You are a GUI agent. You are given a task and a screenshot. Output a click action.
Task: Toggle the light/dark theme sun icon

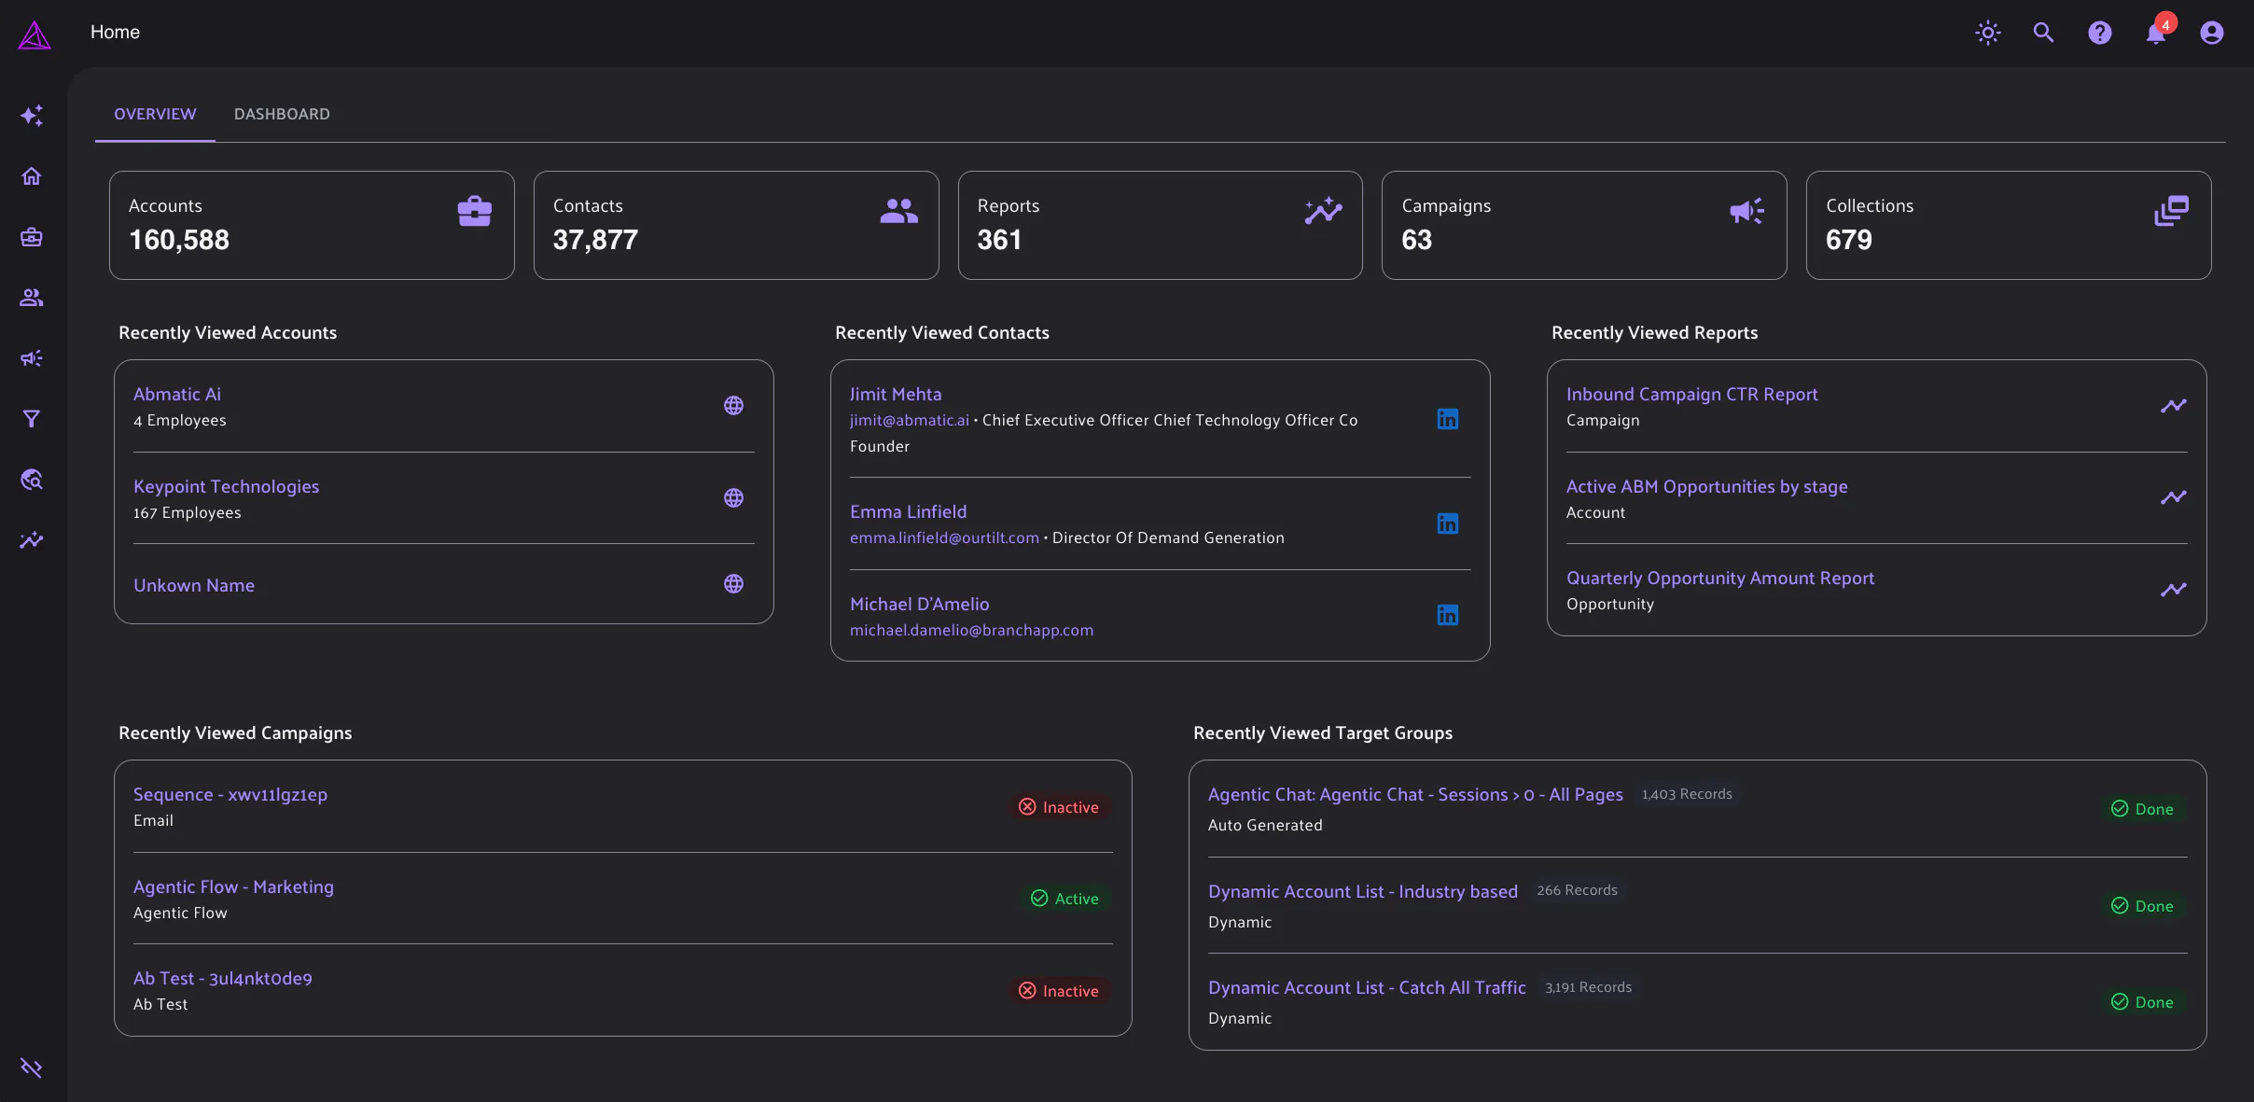point(1988,33)
